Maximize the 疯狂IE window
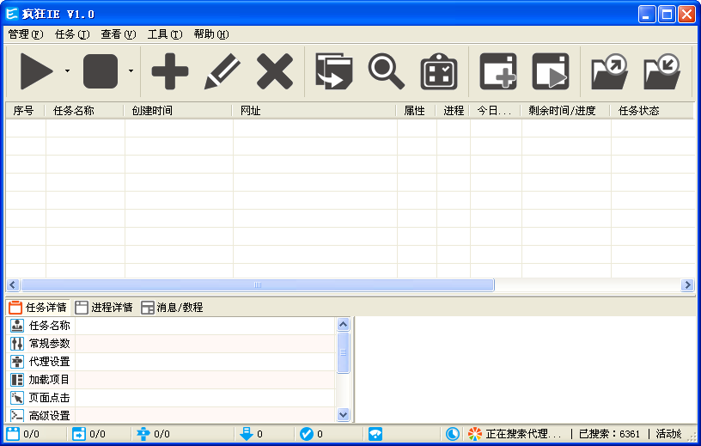The height and width of the screenshot is (446, 701). point(667,15)
